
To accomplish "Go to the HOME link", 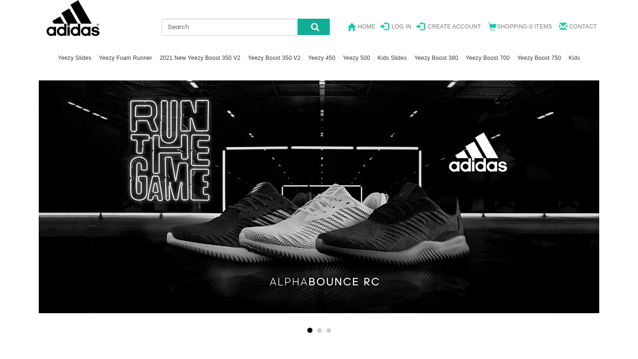I will coord(367,27).
